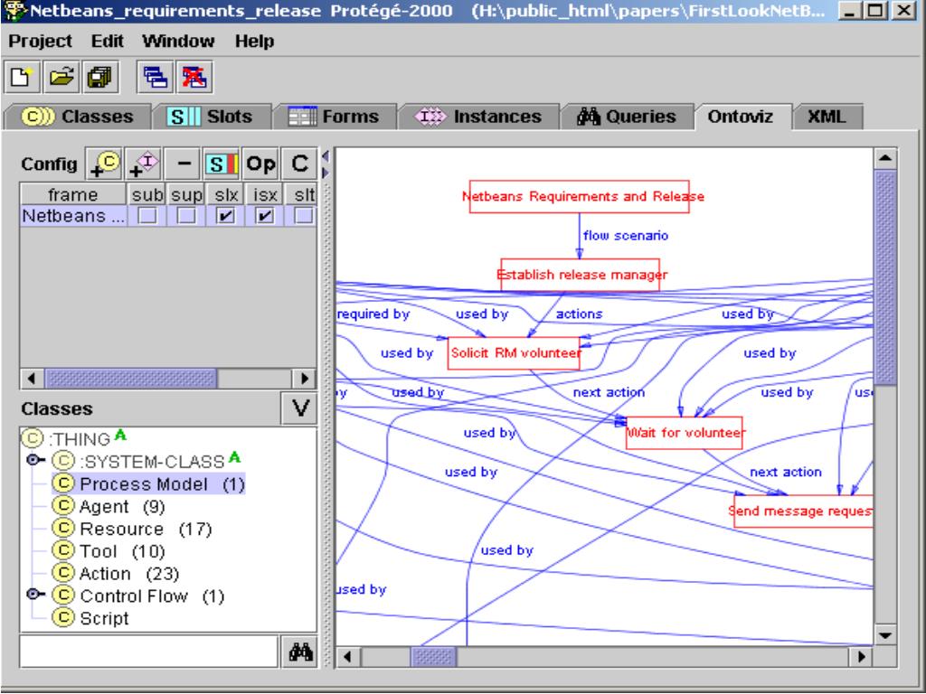Image resolution: width=926 pixels, height=694 pixels.
Task: Open the Window menu
Action: [178, 42]
